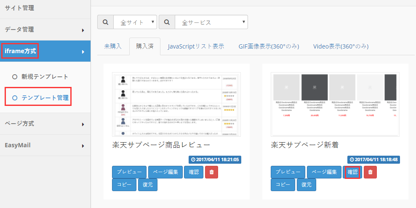Switch to Video表示(360°のみ) tab

[341, 46]
